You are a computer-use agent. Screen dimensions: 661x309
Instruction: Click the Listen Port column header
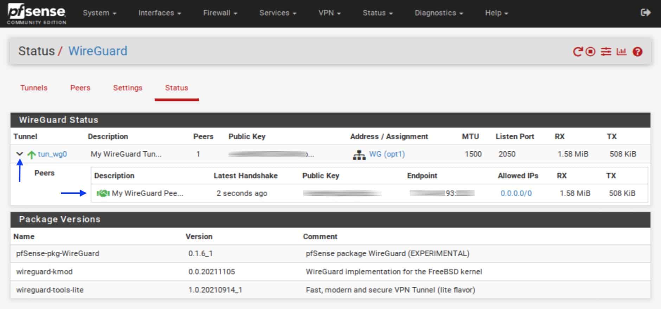click(515, 137)
